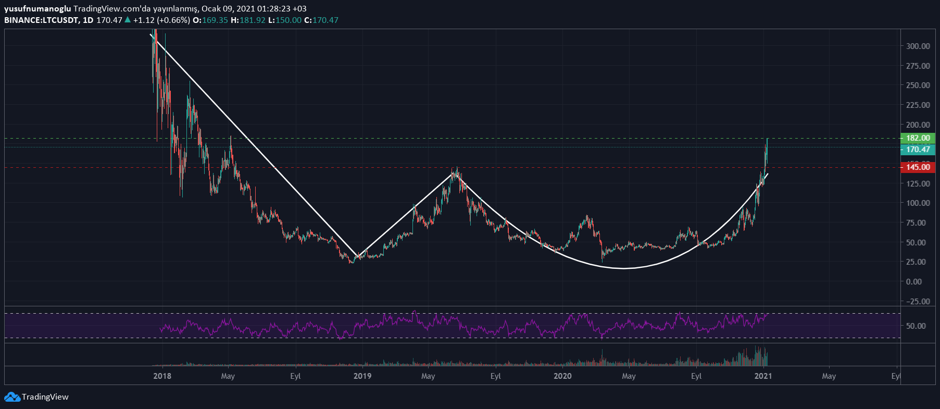This screenshot has height=409, width=940.
Task: Click the 2018 marker on time axis
Action: [162, 376]
